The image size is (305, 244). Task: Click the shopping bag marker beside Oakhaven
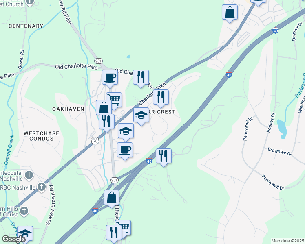104,108
